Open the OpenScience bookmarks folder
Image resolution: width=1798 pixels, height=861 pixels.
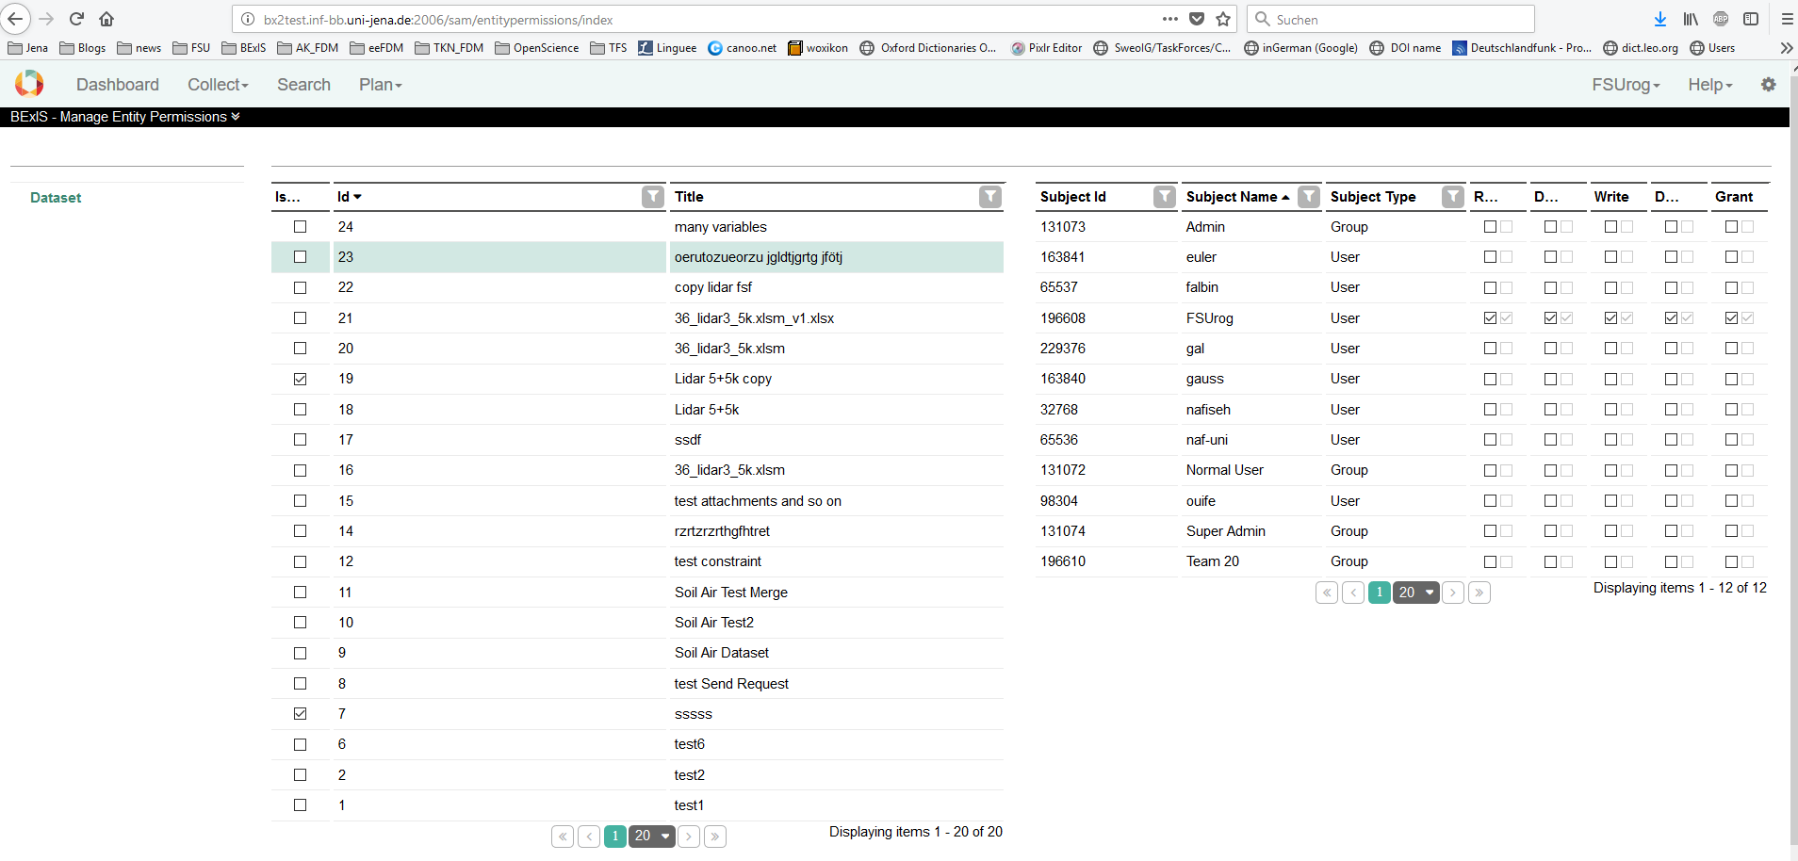coord(537,48)
